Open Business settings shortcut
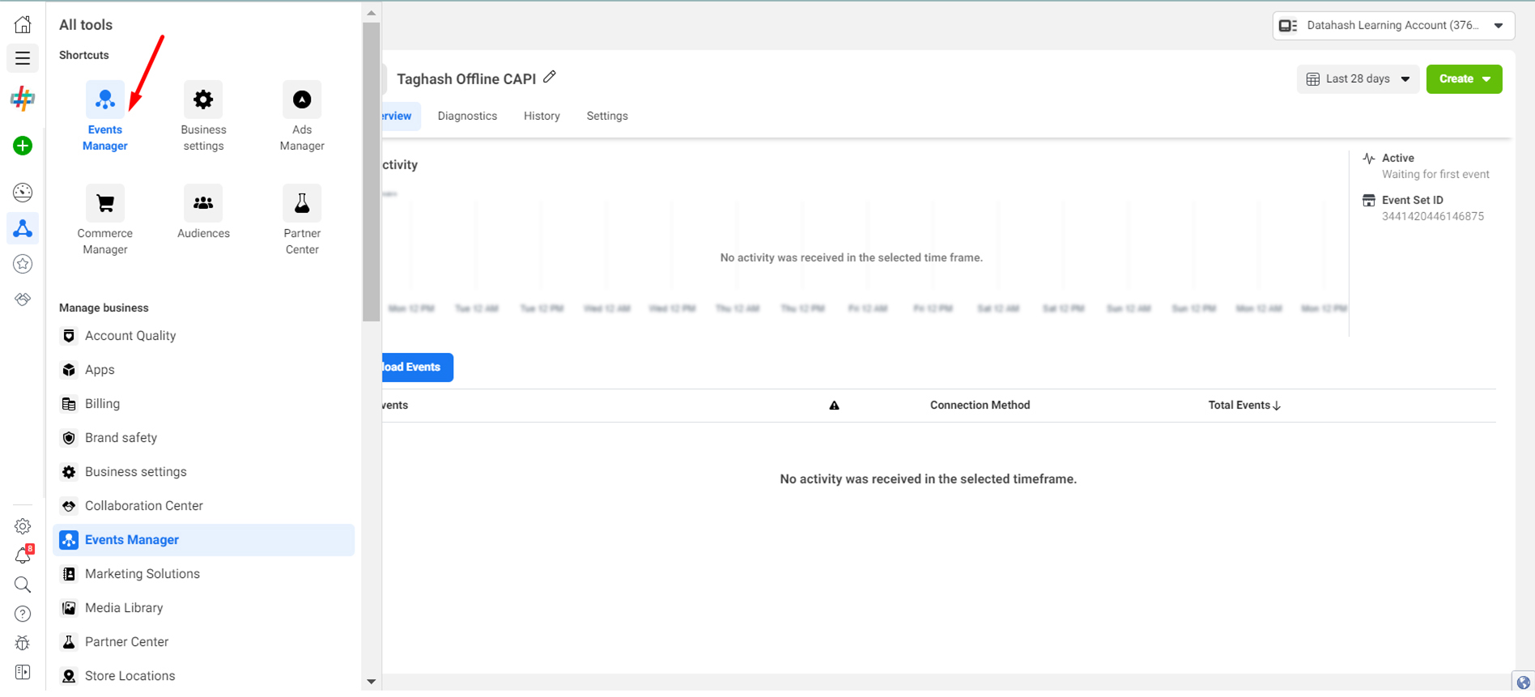1535x697 pixels. point(203,117)
